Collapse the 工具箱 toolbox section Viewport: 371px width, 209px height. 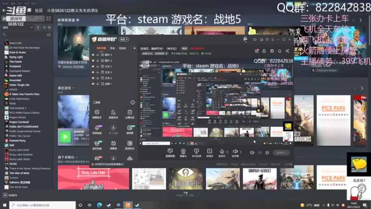(x=133, y=102)
